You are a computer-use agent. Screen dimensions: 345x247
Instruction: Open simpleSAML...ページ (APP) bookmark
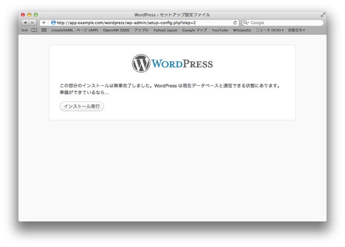click(x=75, y=30)
